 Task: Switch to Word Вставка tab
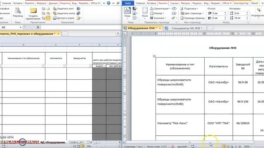click(151, 3)
